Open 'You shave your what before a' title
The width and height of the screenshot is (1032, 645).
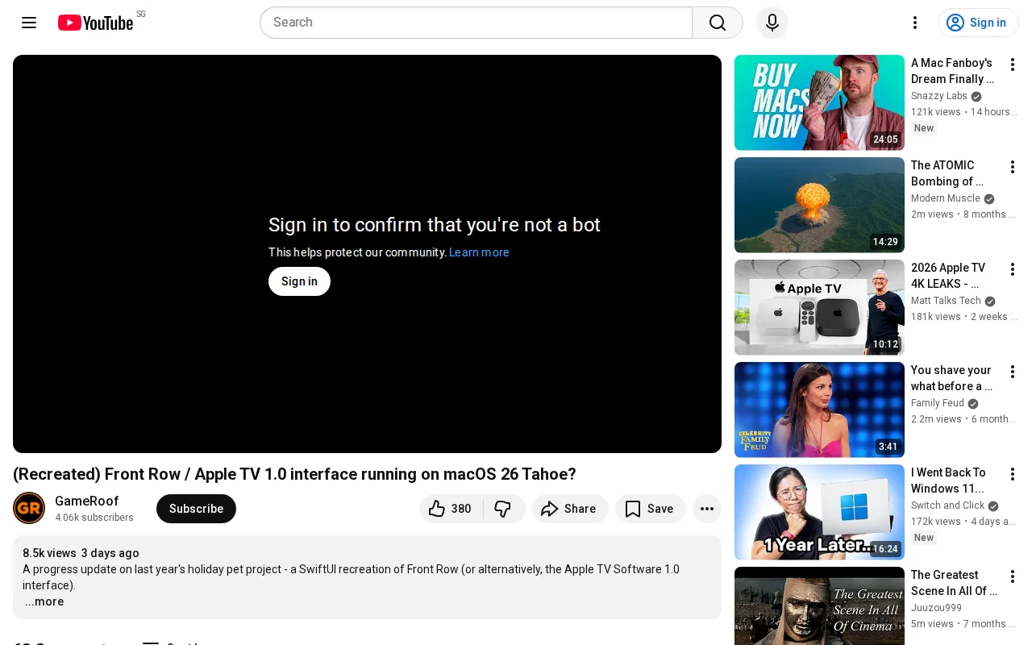[952, 378]
